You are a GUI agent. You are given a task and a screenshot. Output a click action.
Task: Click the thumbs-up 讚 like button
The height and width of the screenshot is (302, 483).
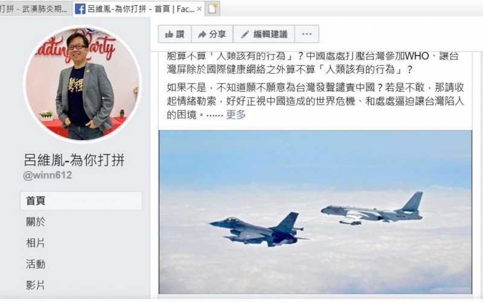pos(174,34)
